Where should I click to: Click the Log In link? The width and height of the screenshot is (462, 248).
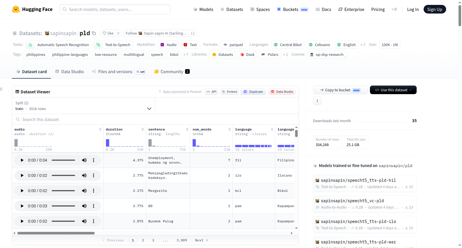pyautogui.click(x=413, y=9)
